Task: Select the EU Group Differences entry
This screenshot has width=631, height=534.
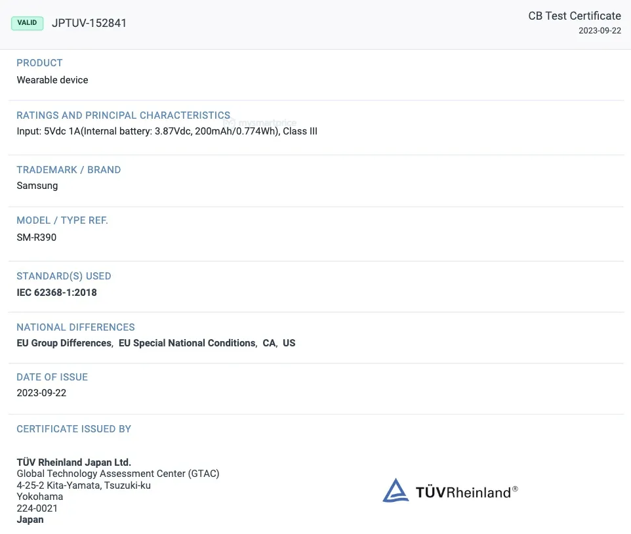Action: 64,343
